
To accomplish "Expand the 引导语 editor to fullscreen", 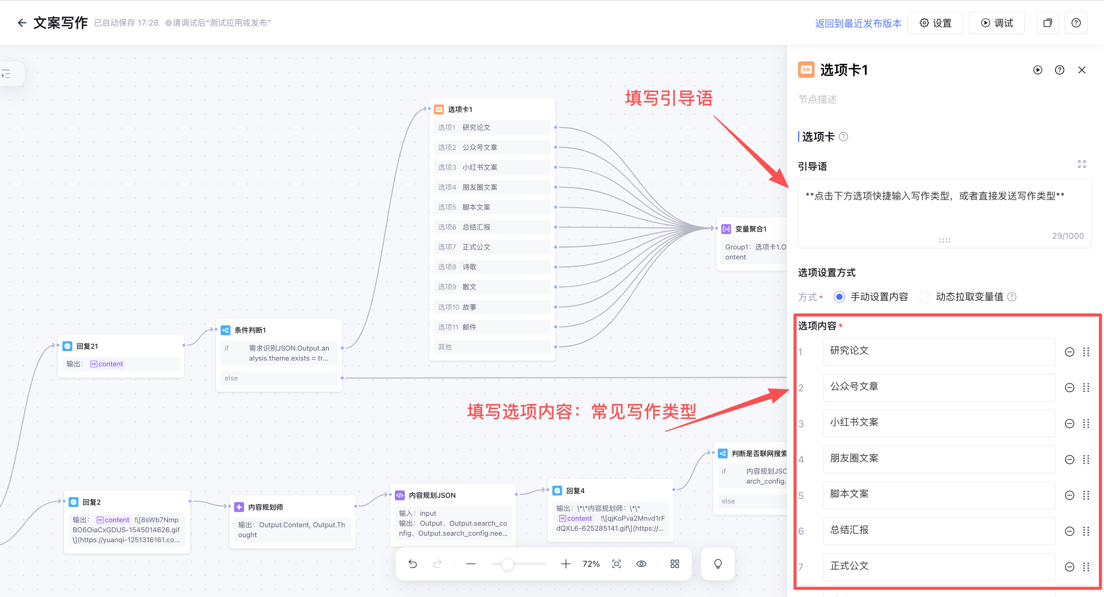I will click(1082, 164).
